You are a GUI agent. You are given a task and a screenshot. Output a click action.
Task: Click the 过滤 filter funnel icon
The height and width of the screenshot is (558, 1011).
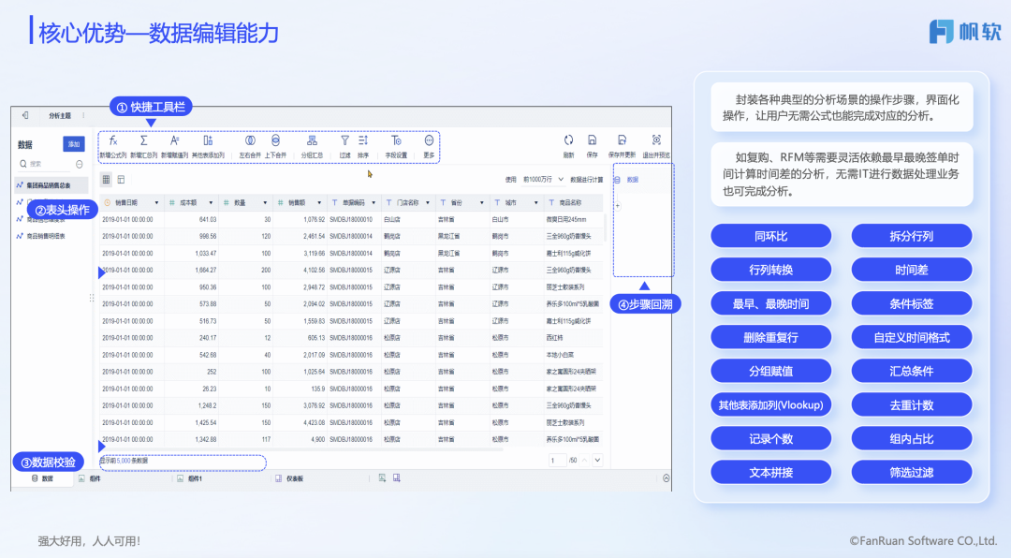coord(344,140)
